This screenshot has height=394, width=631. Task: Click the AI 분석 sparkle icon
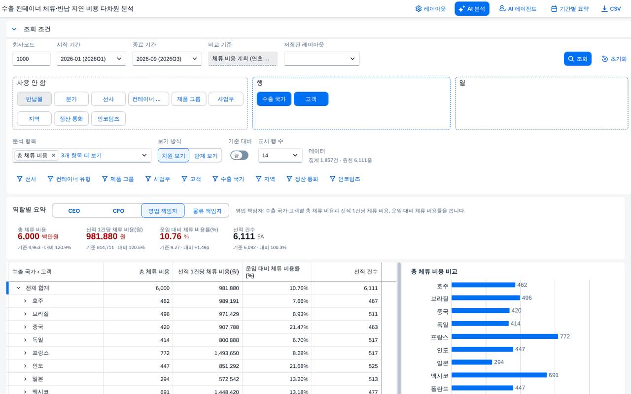point(462,9)
